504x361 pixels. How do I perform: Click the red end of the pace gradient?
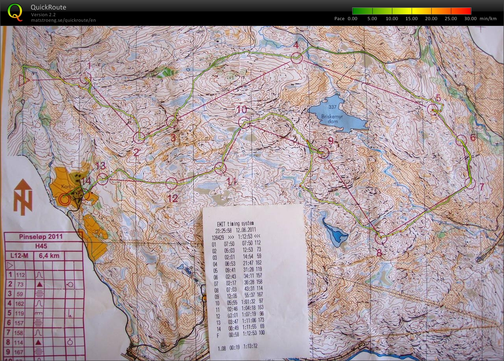click(467, 11)
